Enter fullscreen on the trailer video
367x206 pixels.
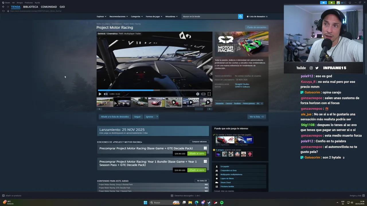point(209,94)
